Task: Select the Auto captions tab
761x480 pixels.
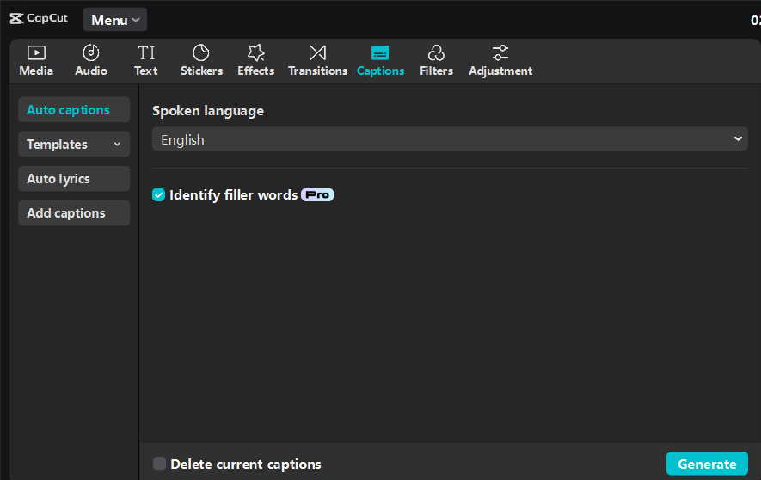Action: [73, 110]
